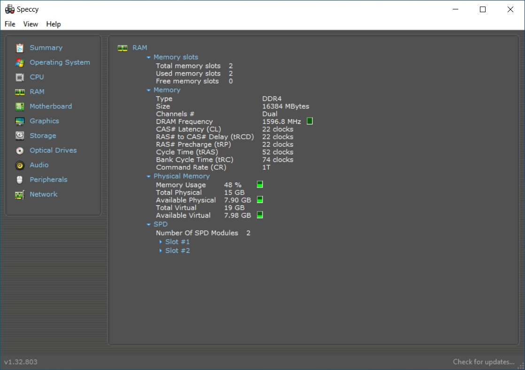
Task: Click the version v1.32.803 text
Action: point(21,362)
